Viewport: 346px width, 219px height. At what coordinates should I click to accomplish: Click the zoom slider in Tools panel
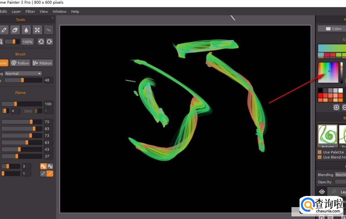12,42
